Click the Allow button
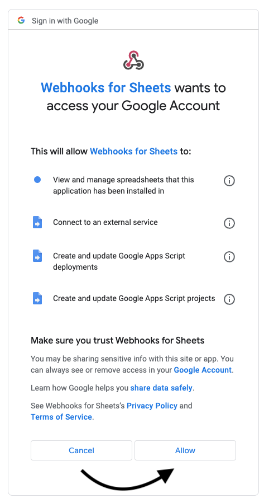 click(185, 450)
